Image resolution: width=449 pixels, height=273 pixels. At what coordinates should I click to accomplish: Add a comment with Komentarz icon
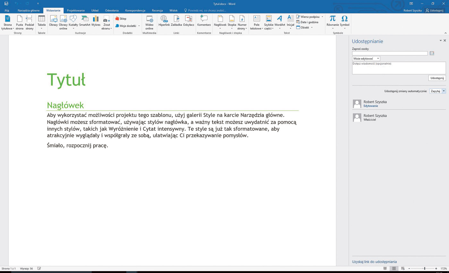point(204,21)
